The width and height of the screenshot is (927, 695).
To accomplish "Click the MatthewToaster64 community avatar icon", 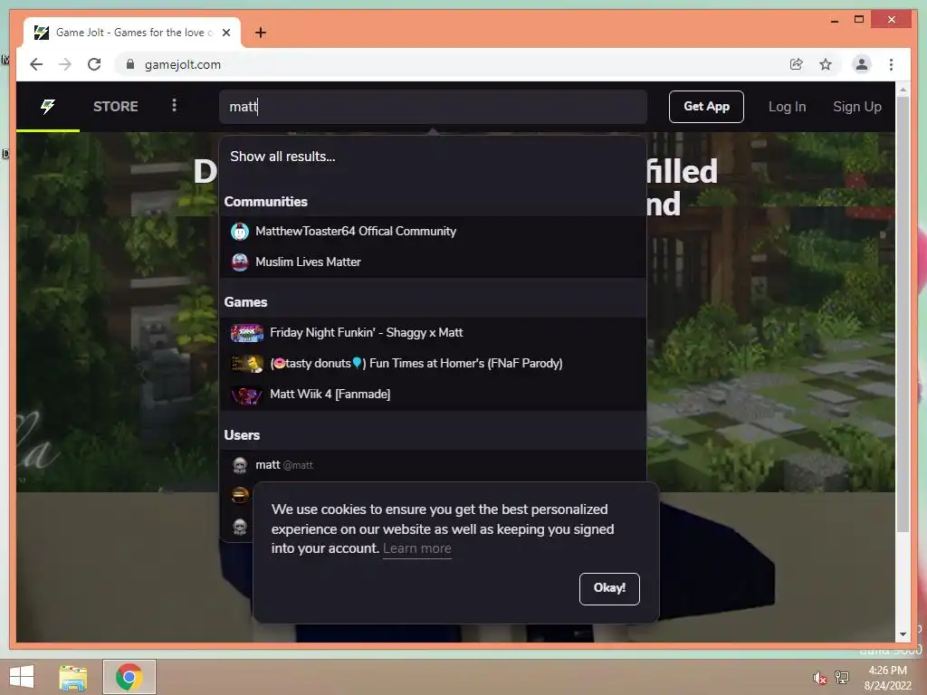I will click(x=239, y=231).
